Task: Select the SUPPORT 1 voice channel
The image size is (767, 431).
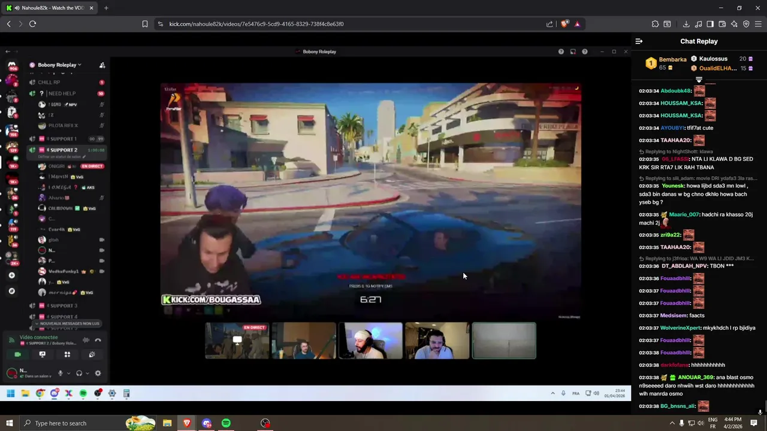Action: (x=63, y=139)
